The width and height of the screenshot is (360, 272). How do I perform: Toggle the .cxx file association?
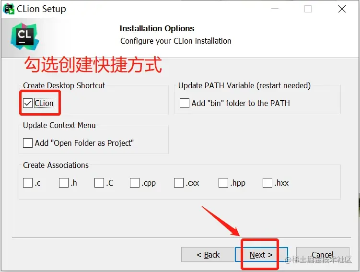(179, 183)
